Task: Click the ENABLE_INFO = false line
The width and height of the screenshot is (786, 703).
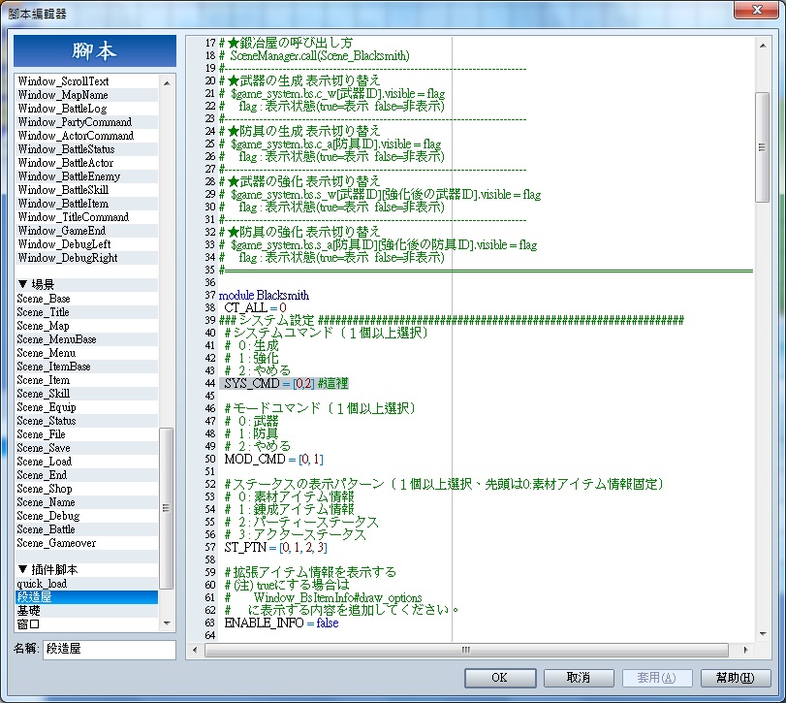Action: 281,623
